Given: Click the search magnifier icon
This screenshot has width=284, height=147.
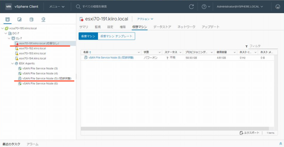Looking at the screenshot, I should tap(78, 7).
